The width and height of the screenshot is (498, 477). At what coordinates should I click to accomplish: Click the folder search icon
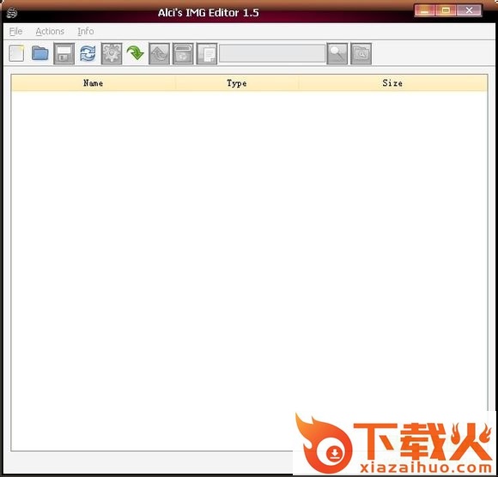pyautogui.click(x=361, y=53)
